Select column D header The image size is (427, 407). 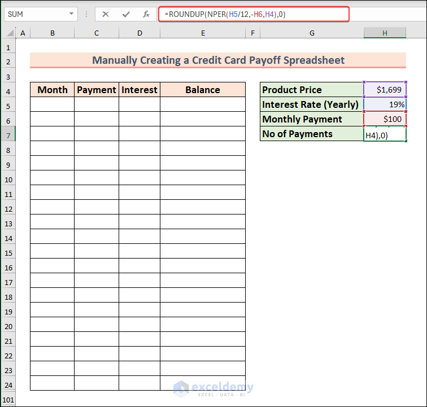[140, 33]
